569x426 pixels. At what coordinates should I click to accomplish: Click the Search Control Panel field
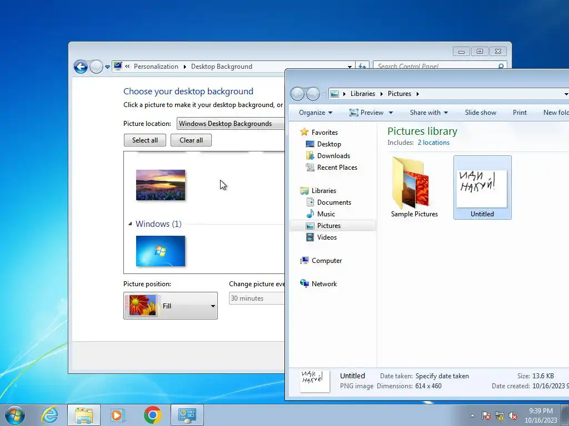436,67
